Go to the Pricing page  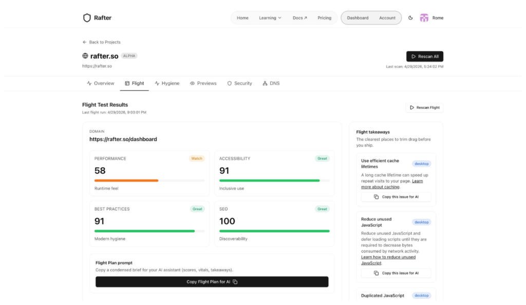325,18
